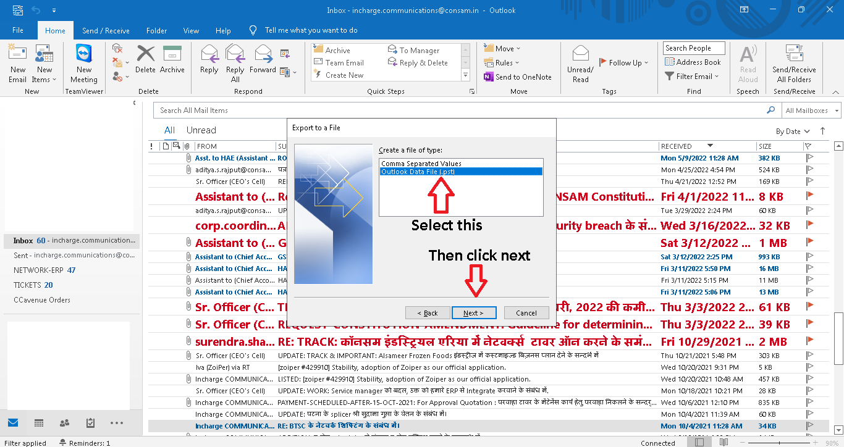Open the NETWORK-ERP folder
The height and width of the screenshot is (447, 844).
[x=44, y=270]
